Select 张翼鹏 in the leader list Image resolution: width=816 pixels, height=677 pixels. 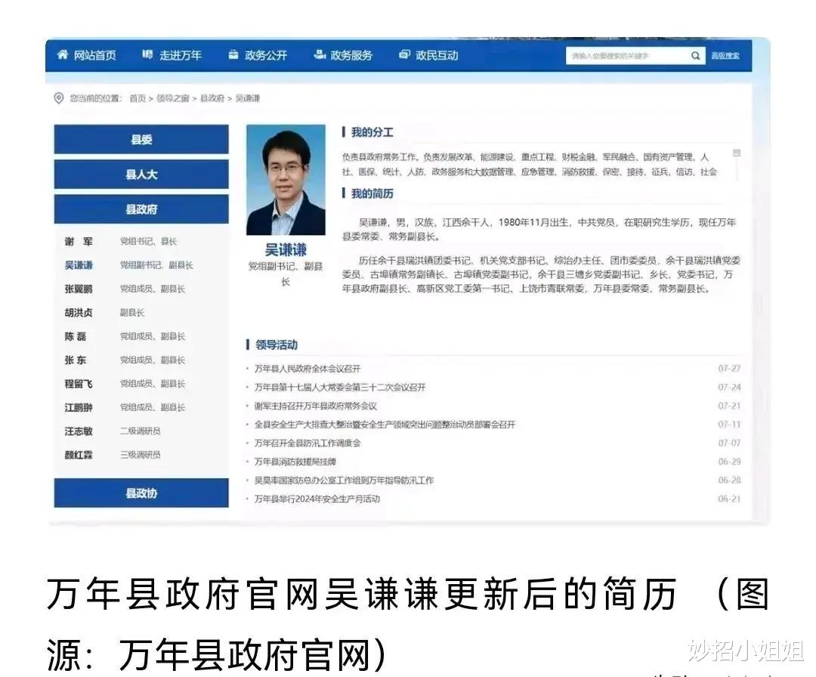[x=79, y=289]
